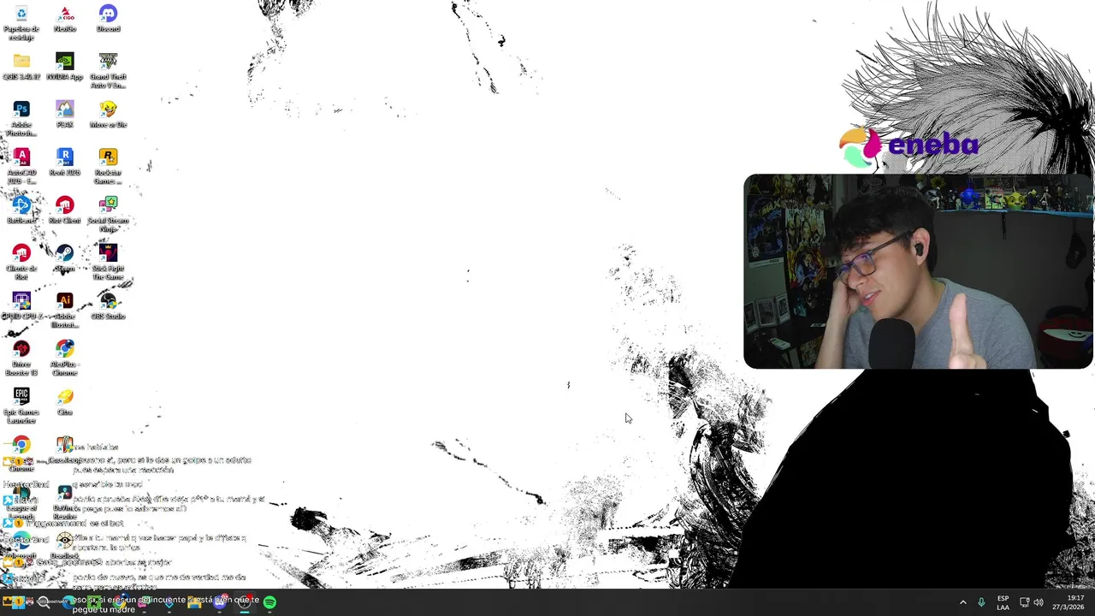Select the League of Legends desktop icon
The image size is (1095, 616).
coord(21,502)
